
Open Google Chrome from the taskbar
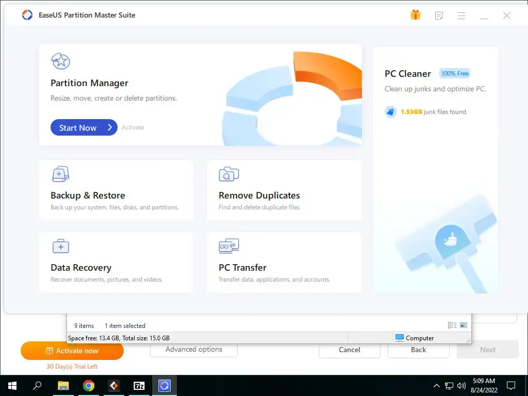coord(89,386)
